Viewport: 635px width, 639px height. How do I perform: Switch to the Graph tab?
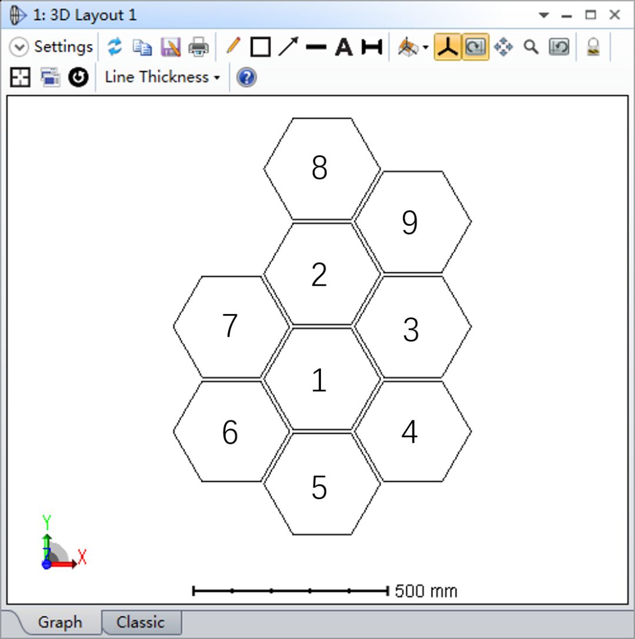pyautogui.click(x=60, y=623)
